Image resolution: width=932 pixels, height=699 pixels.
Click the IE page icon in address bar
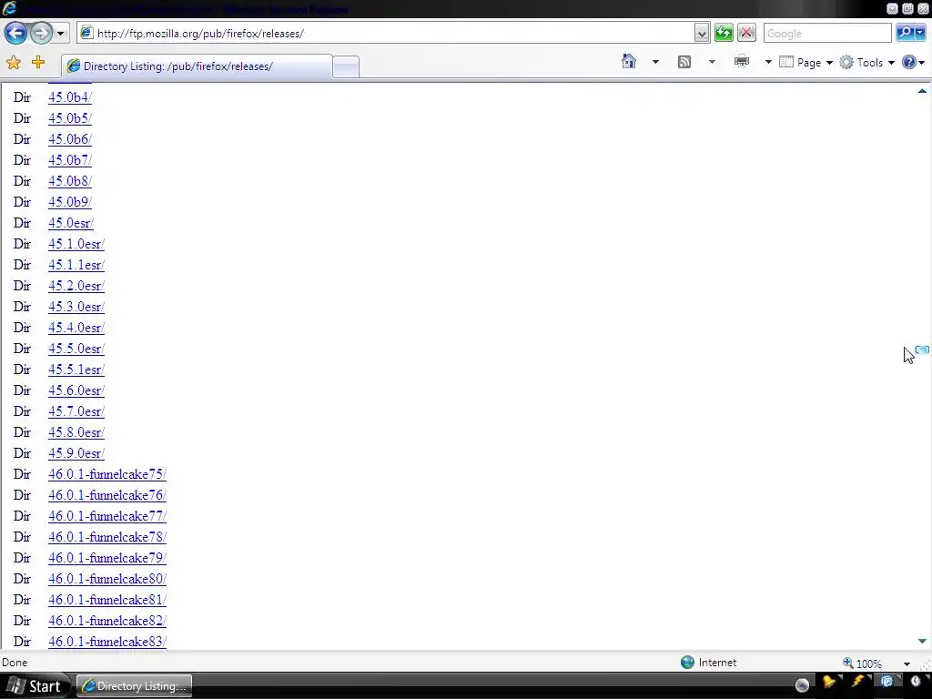pos(86,33)
